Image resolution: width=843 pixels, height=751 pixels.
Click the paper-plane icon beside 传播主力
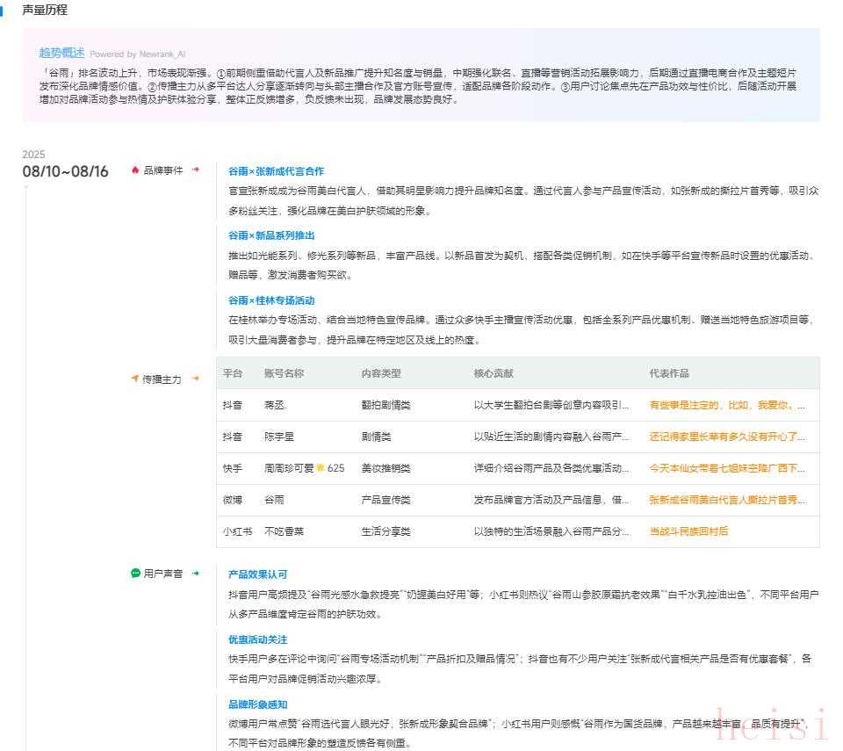point(135,379)
